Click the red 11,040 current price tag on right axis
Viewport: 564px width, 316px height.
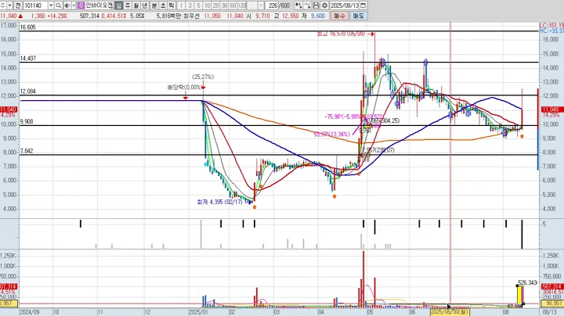click(551, 110)
